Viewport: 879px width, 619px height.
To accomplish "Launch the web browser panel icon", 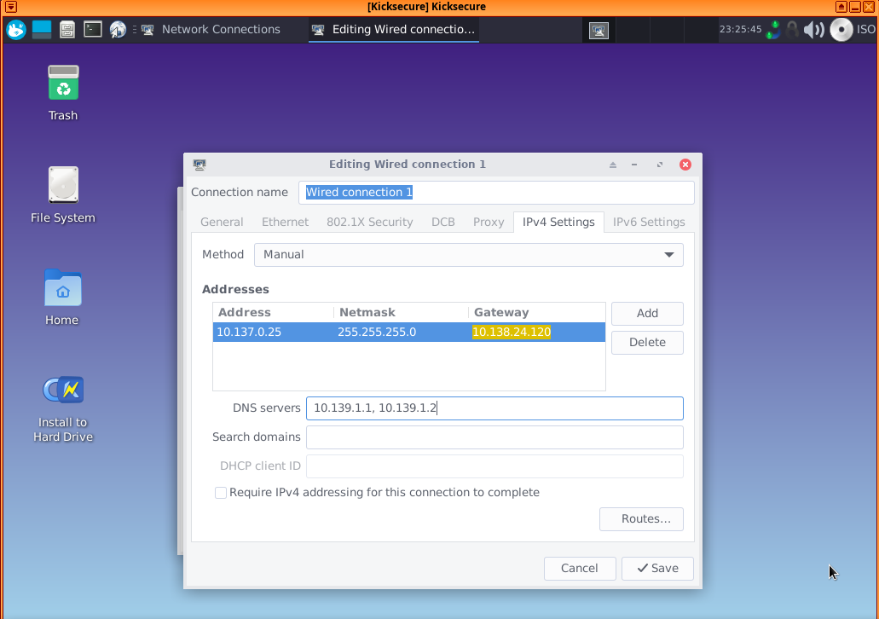I will [119, 30].
